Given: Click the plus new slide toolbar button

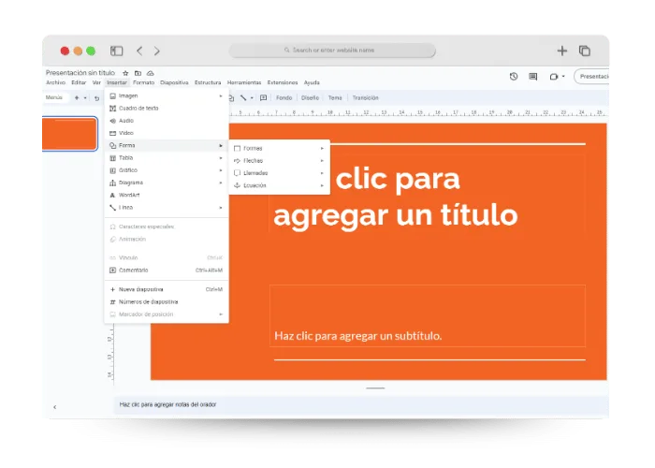Looking at the screenshot, I should click(x=77, y=97).
